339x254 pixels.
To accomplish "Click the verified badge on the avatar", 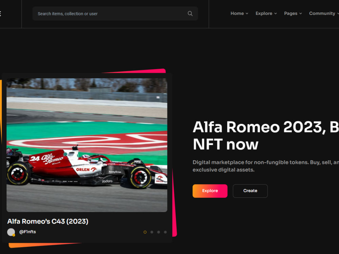I will point(14,235).
